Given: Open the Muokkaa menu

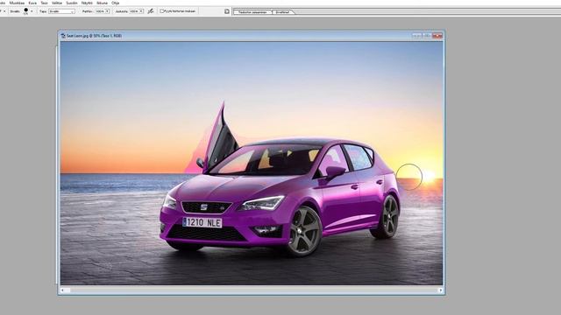Looking at the screenshot, I should [x=17, y=3].
